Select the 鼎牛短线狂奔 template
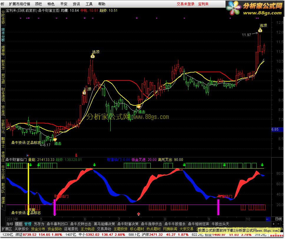 pos(198,224)
